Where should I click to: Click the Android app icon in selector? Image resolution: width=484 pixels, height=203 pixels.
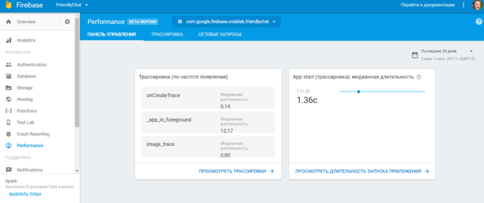[x=180, y=22]
